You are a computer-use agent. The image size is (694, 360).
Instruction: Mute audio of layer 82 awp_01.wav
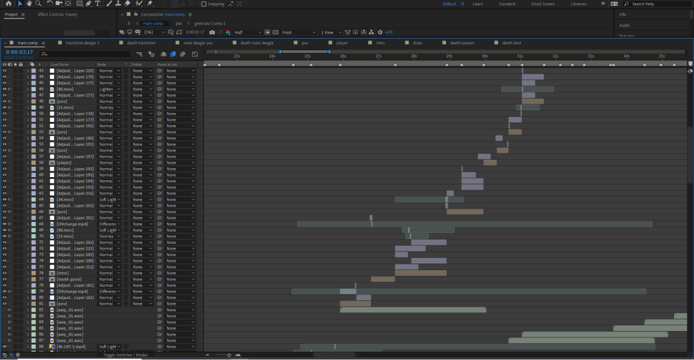tap(10, 310)
